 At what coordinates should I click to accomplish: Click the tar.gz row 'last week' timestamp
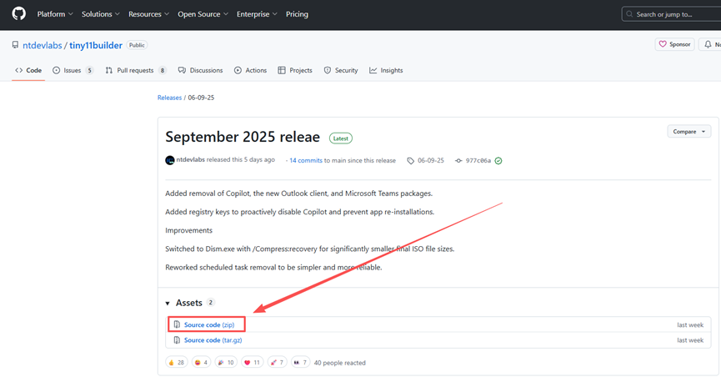point(690,340)
